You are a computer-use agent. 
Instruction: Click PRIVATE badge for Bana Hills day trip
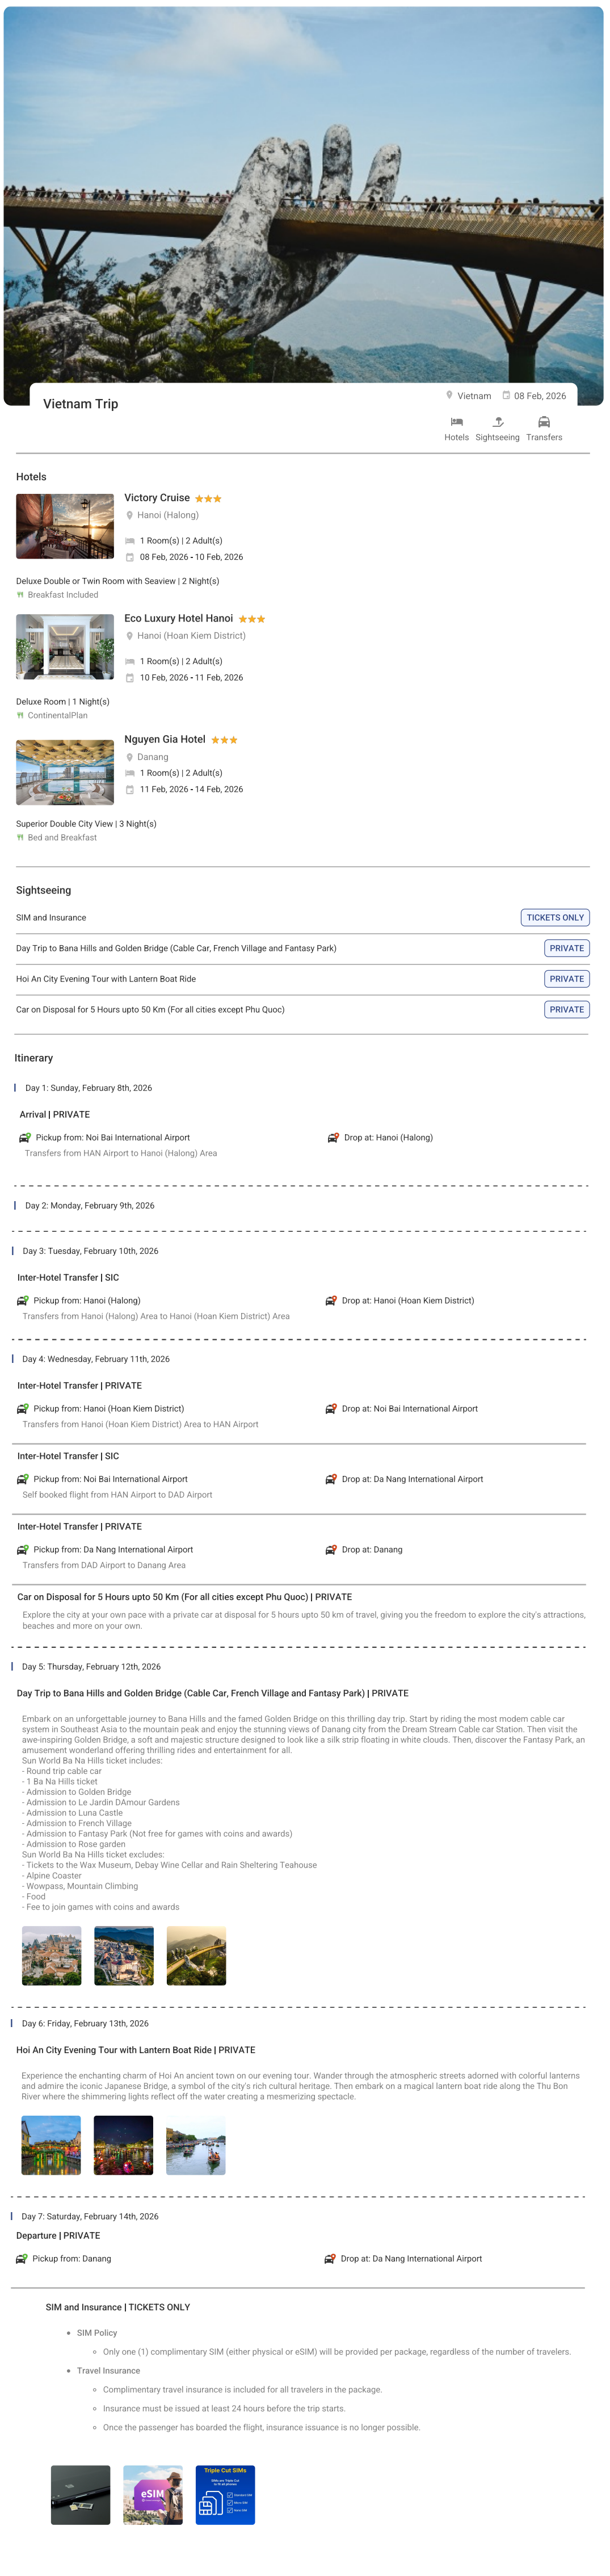tap(566, 948)
